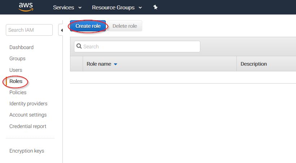Click the Delete role button

[125, 26]
